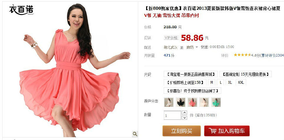Choose the green dress color thumbnail
The image size is (284, 140).
coord(216,102)
